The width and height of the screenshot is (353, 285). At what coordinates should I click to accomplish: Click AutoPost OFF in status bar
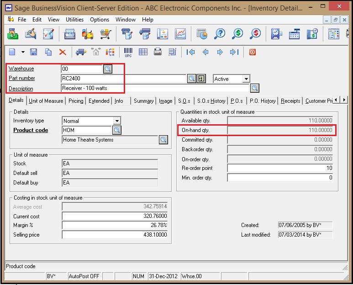click(x=84, y=276)
